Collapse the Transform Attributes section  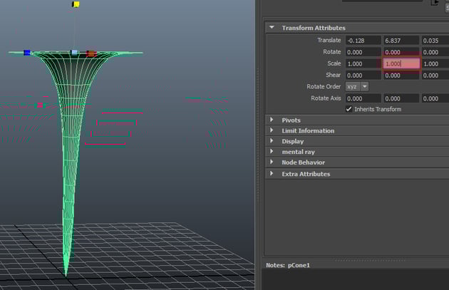tap(272, 28)
